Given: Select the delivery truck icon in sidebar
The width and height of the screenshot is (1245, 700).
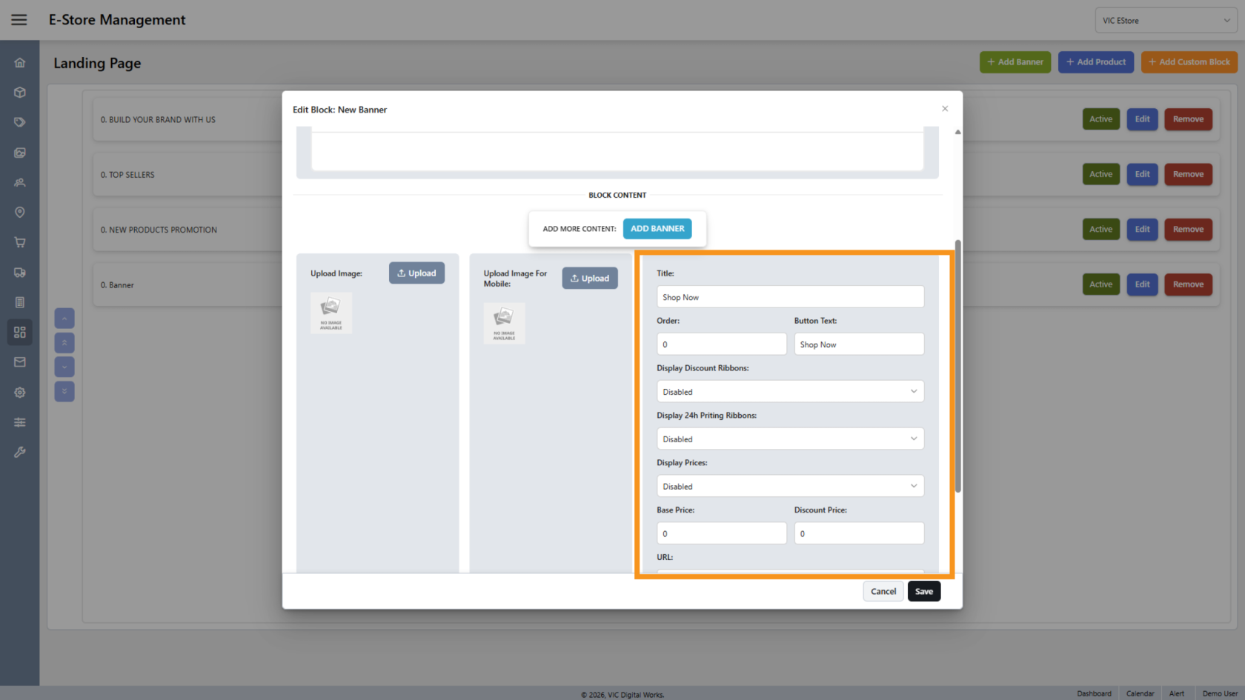Looking at the screenshot, I should click(x=20, y=273).
